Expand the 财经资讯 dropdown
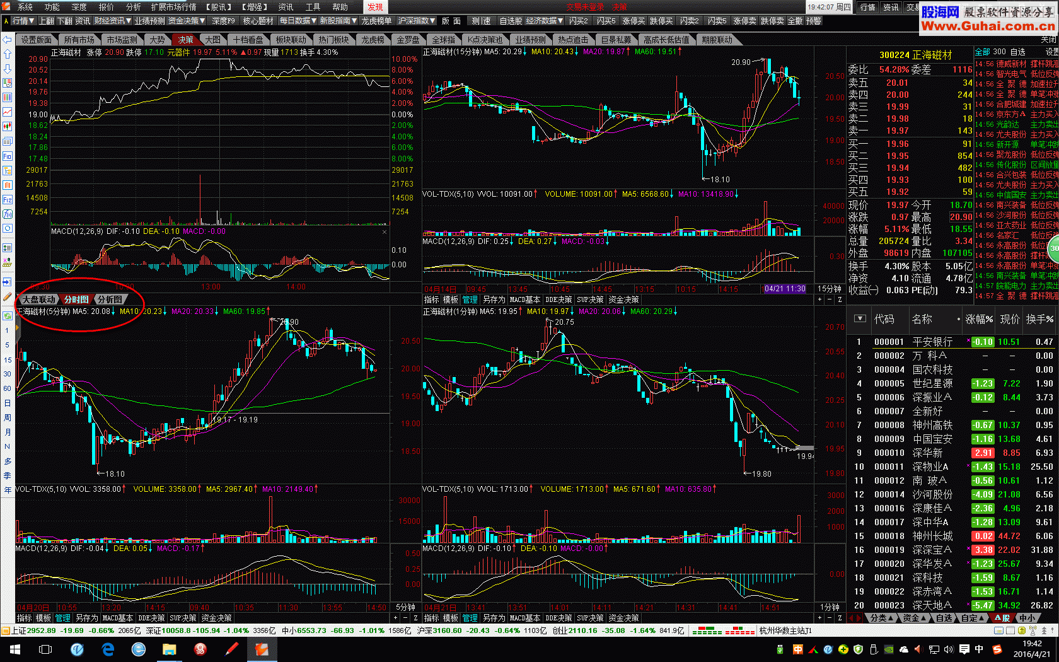The width and height of the screenshot is (1059, 662). click(x=112, y=21)
